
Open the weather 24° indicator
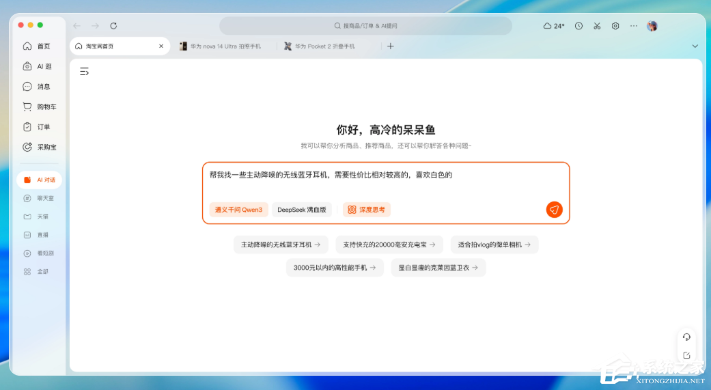pos(554,26)
